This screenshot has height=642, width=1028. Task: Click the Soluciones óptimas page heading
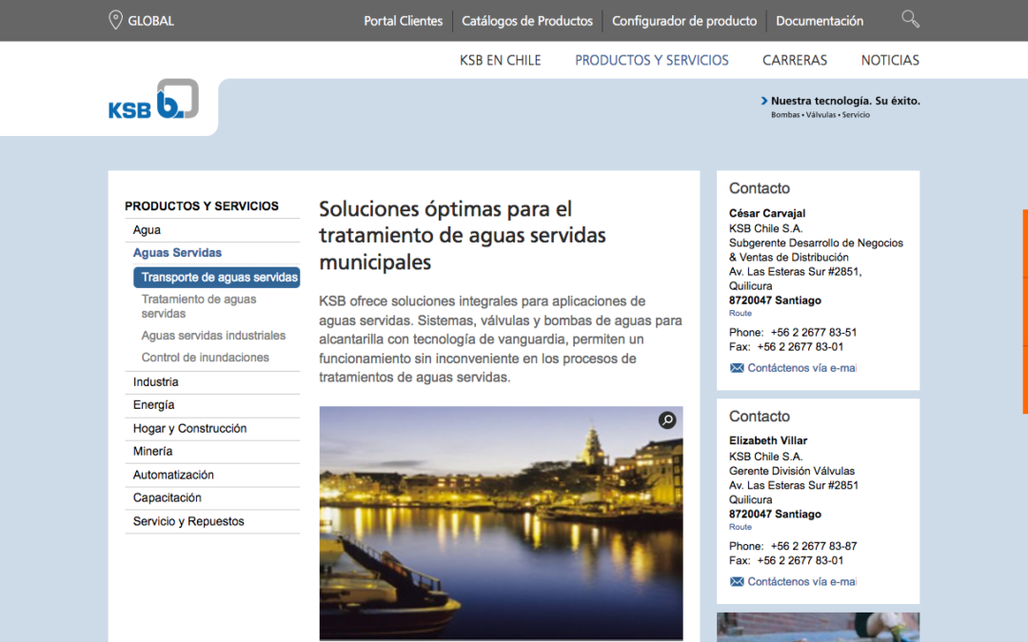pos(463,235)
